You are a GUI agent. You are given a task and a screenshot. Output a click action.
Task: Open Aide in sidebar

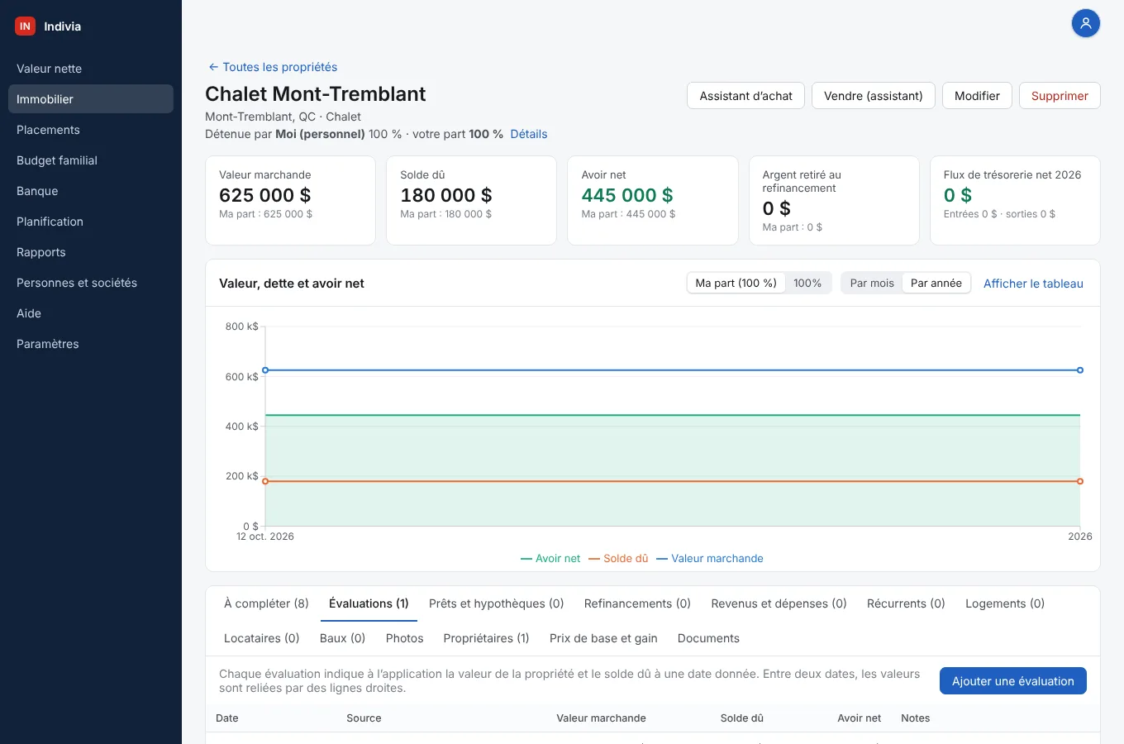91,313
